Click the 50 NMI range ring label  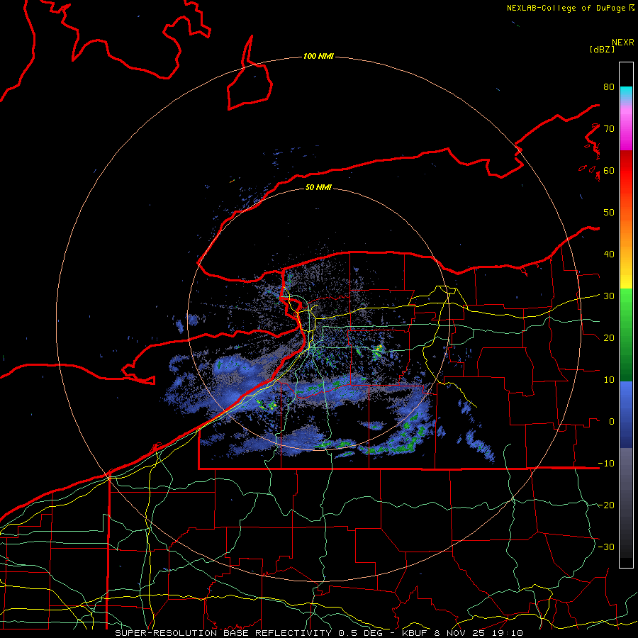318,187
